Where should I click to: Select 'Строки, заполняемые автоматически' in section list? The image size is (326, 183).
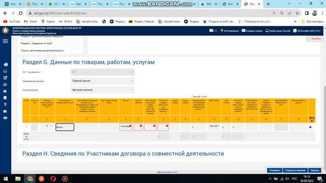42,51
